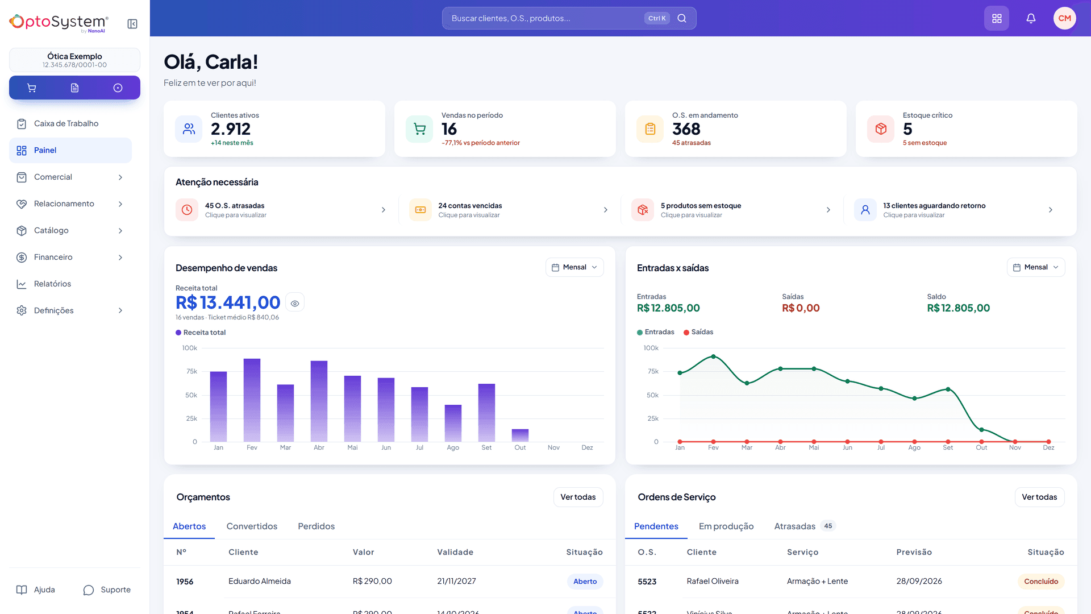Expand the Comercial menu
1091x614 pixels.
pyautogui.click(x=70, y=177)
